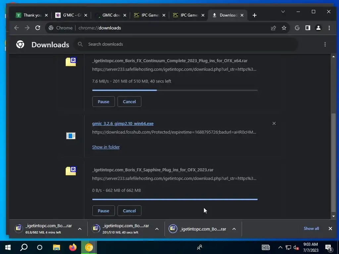
Task: Pause the Sapphire Plug-ins download
Action: click(103, 211)
